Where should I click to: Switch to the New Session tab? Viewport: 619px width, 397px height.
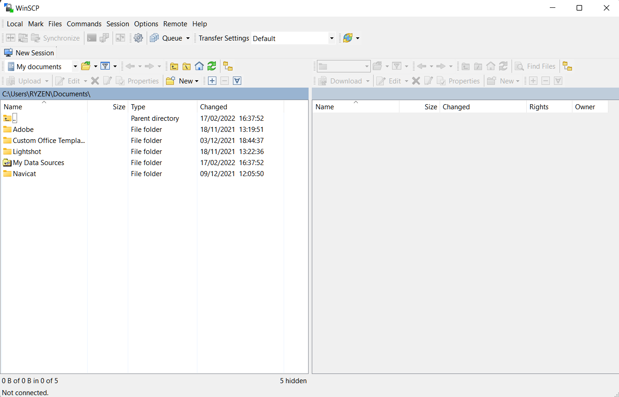click(30, 53)
